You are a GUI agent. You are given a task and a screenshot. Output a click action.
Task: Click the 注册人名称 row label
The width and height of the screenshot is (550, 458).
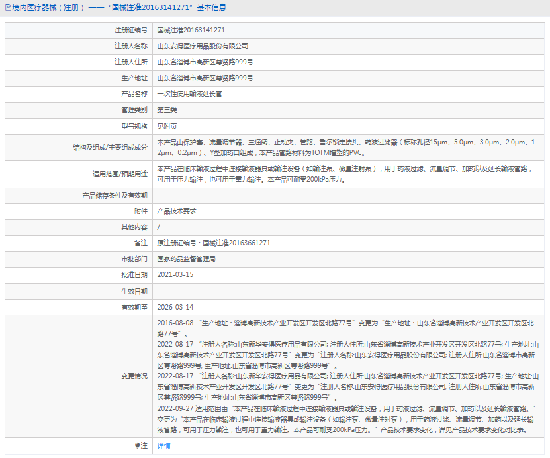131,46
